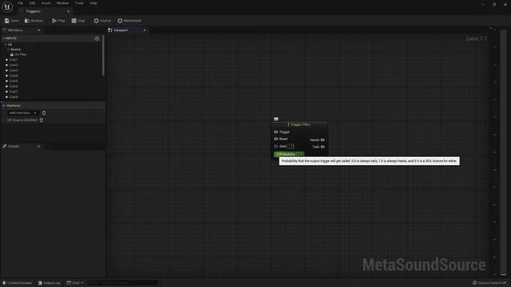Select the Coin6 input

[14, 86]
